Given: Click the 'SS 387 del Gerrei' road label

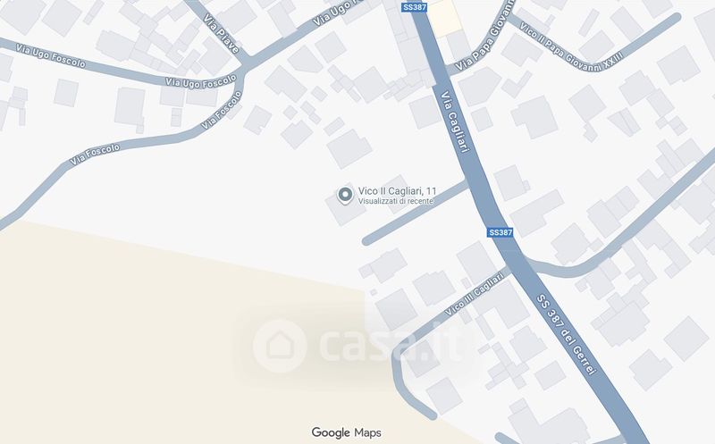Looking at the screenshot, I should click(x=567, y=335).
